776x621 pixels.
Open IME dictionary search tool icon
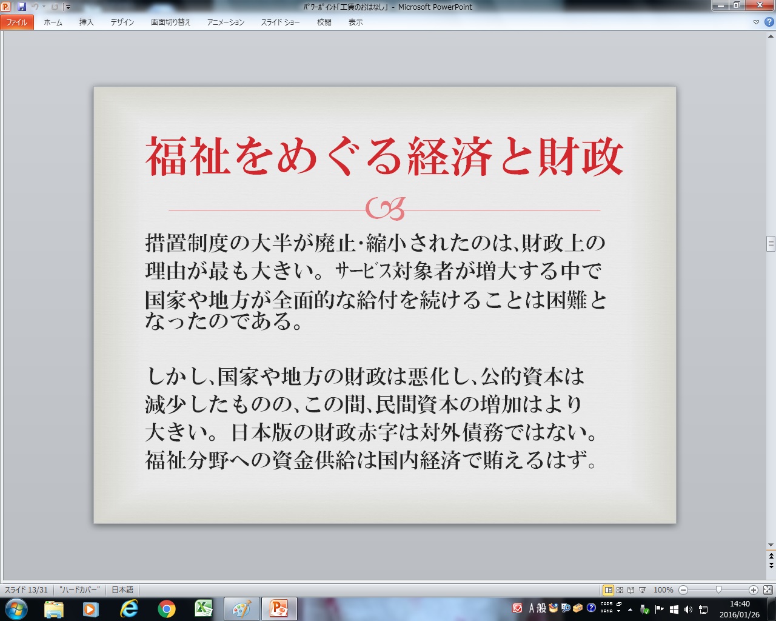566,608
